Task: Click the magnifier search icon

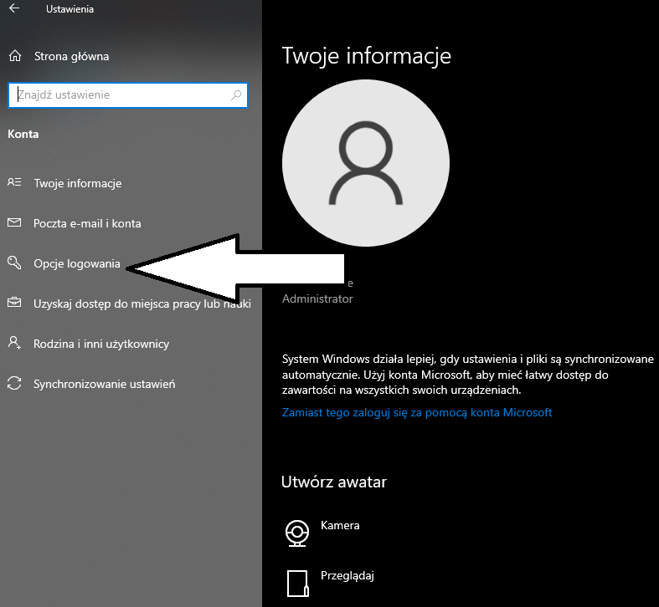Action: [236, 95]
